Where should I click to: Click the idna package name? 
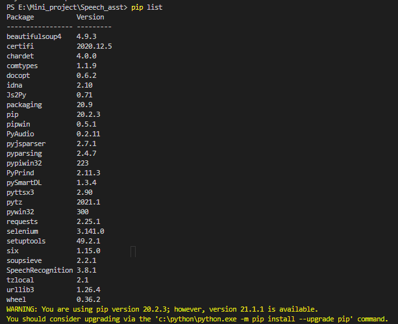tap(14, 85)
